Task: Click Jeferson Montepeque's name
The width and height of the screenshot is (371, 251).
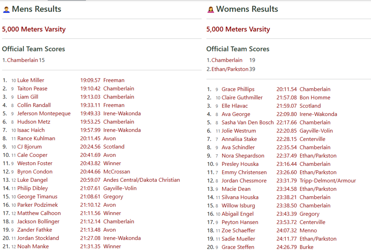Action: coord(44,114)
